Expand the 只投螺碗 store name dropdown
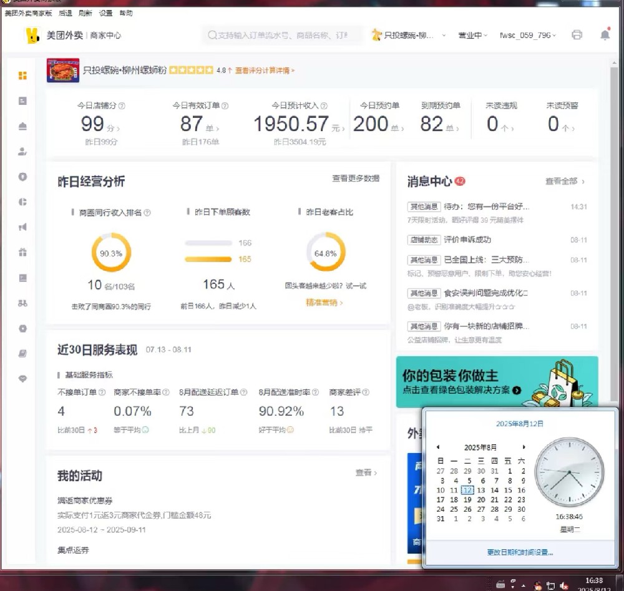This screenshot has width=624, height=591. coord(412,36)
